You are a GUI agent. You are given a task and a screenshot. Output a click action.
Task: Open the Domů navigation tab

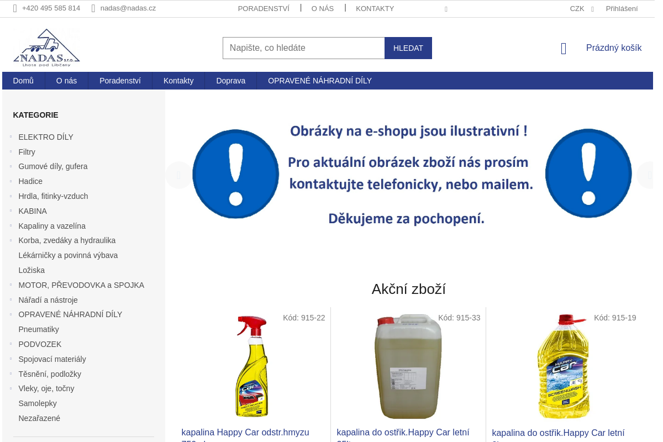tap(23, 81)
